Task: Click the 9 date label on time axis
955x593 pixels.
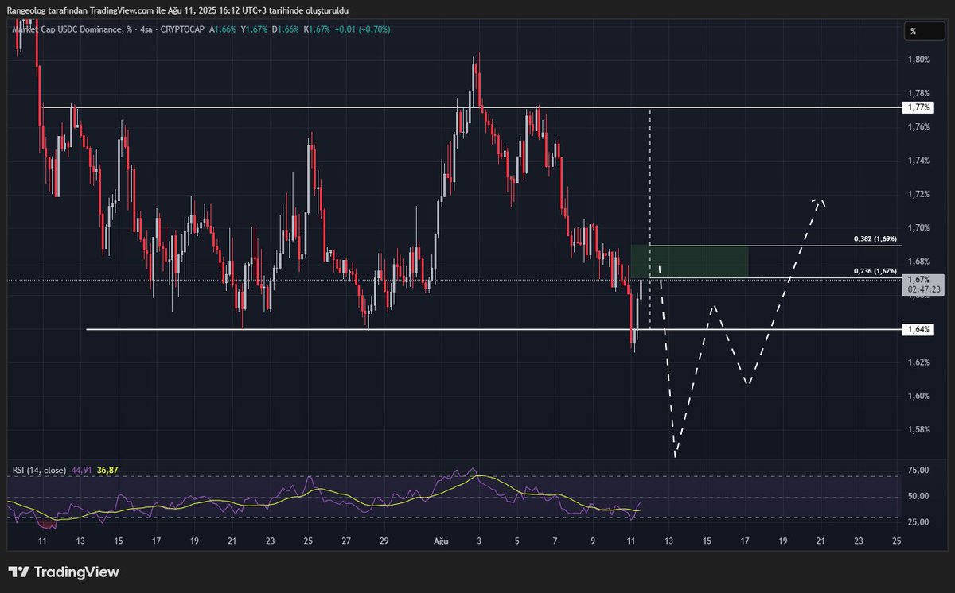Action: pos(593,541)
